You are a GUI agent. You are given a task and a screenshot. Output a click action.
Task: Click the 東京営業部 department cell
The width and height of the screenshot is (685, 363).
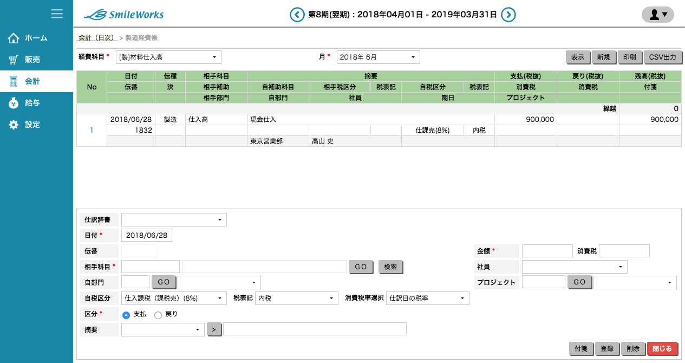tap(278, 141)
